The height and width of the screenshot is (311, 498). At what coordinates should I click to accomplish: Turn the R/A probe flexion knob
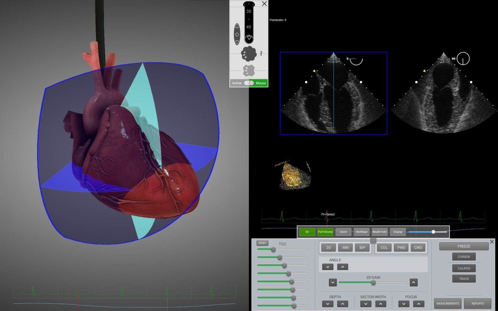pyautogui.click(x=248, y=54)
